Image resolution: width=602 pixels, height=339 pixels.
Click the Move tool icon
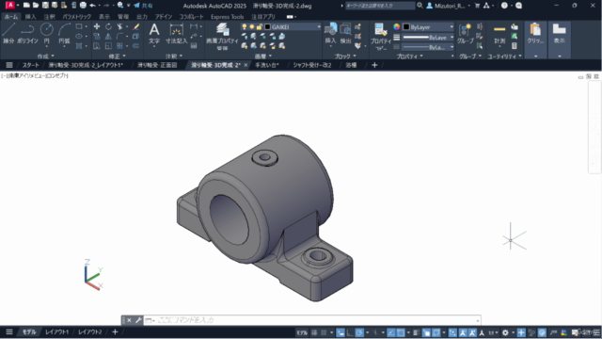pyautogui.click(x=97, y=26)
